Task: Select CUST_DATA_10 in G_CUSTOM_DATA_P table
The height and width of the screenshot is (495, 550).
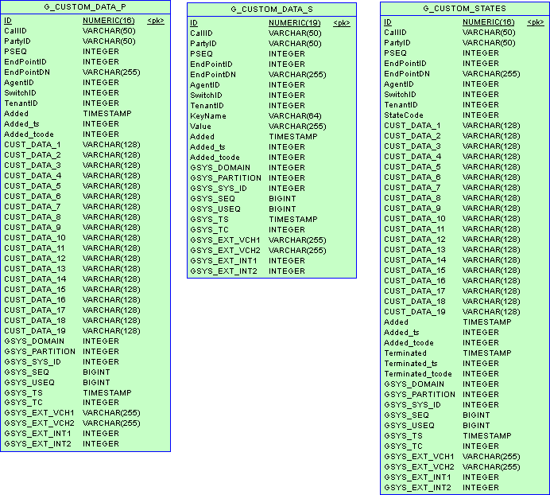Action: 35,238
